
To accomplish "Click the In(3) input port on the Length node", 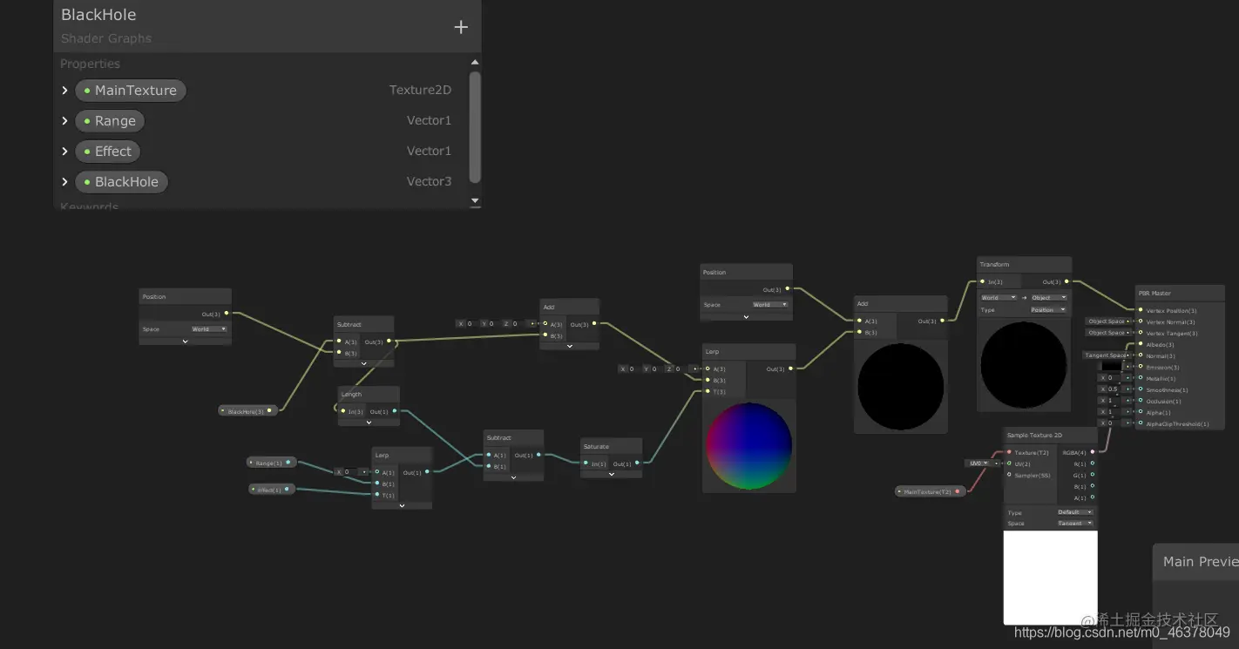I will click(x=342, y=411).
